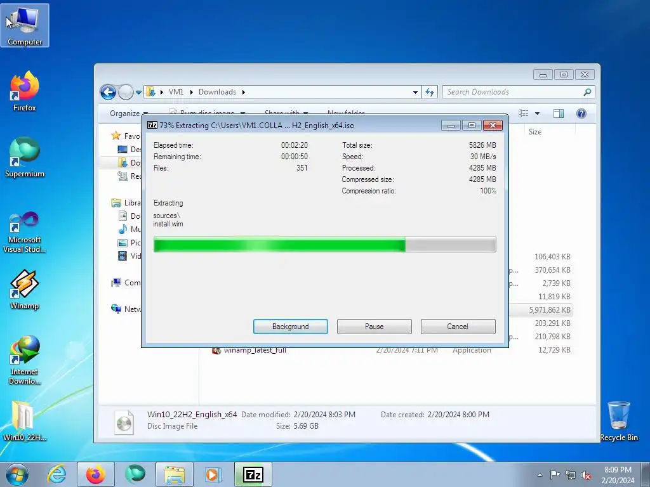Select the winamp_latest_full file
650x487 pixels.
click(x=255, y=351)
